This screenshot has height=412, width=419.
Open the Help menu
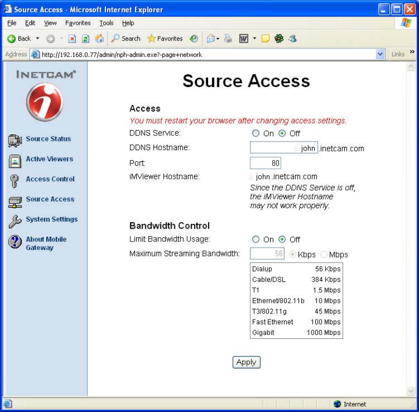[128, 23]
